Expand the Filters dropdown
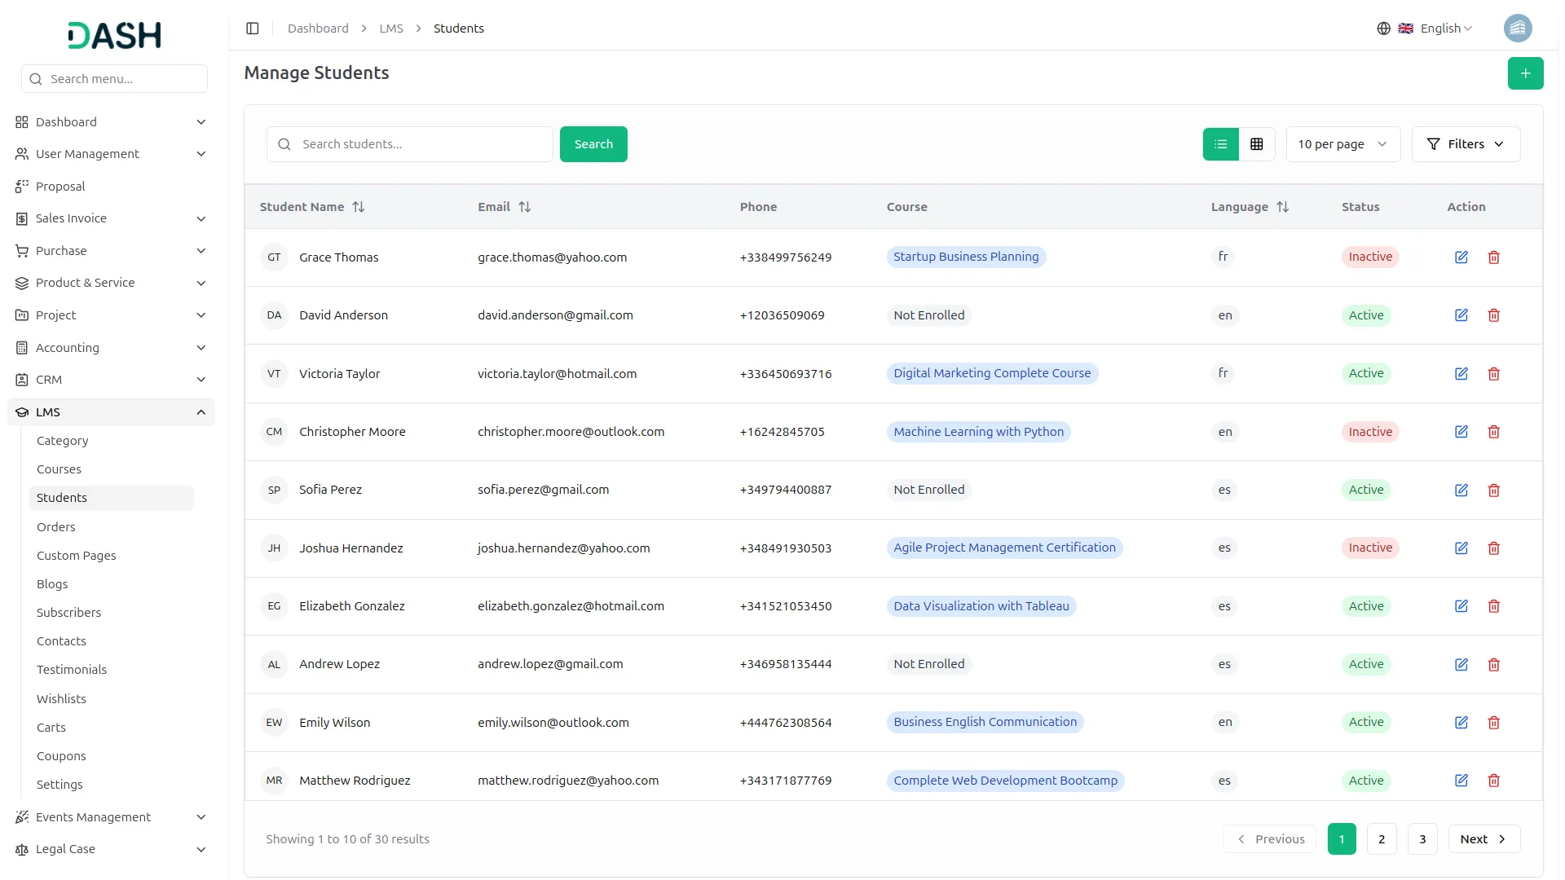Viewport: 1565px width, 880px height. point(1465,144)
